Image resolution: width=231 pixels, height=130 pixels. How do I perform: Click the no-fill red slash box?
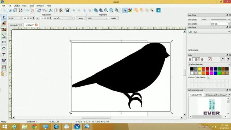[x=198, y=59]
